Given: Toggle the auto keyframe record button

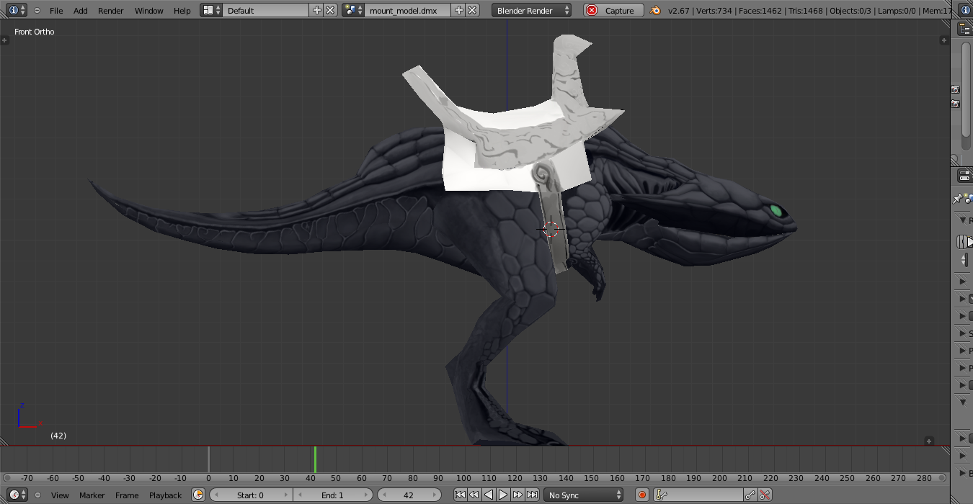Looking at the screenshot, I should tap(642, 495).
